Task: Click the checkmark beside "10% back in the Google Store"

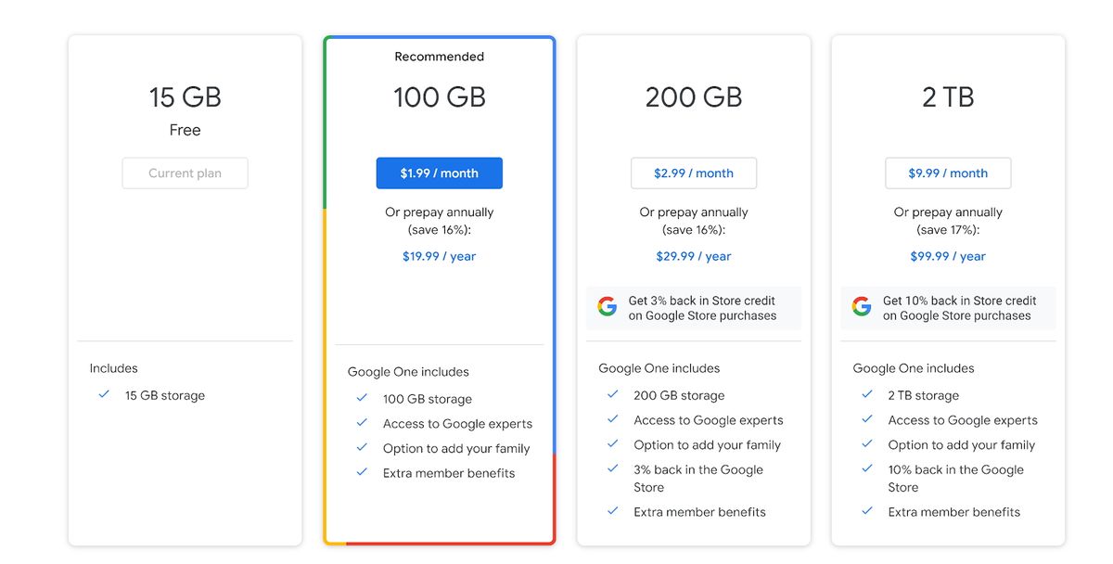Action: 867,469
